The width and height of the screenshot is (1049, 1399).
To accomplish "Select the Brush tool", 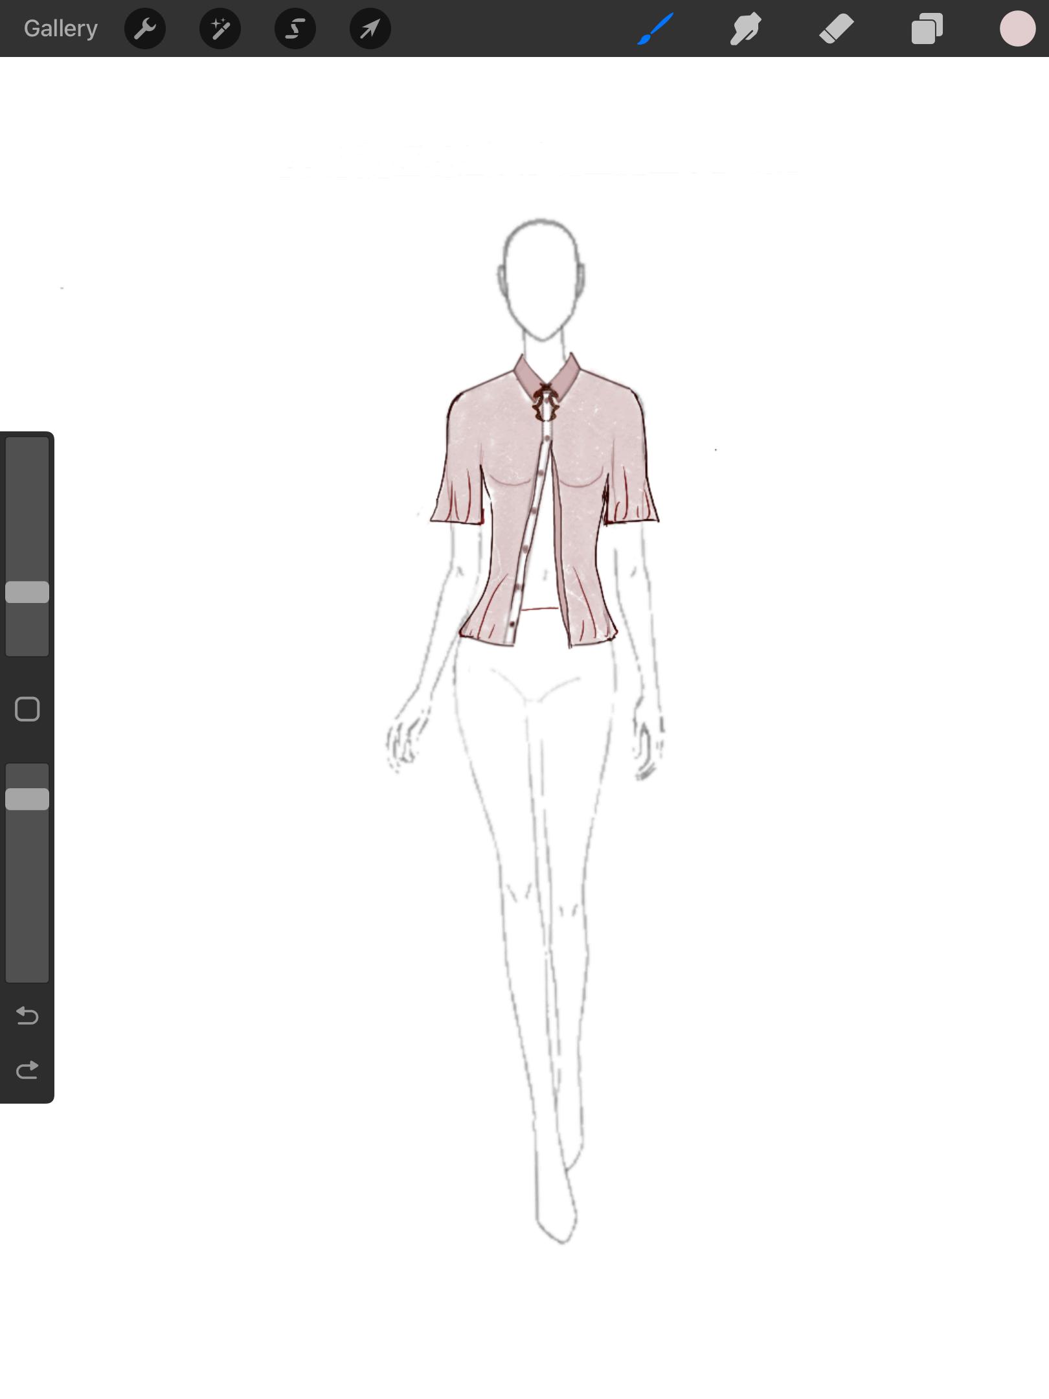I will tap(655, 28).
